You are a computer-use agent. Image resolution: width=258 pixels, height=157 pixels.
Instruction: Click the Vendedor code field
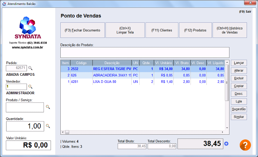(16, 87)
